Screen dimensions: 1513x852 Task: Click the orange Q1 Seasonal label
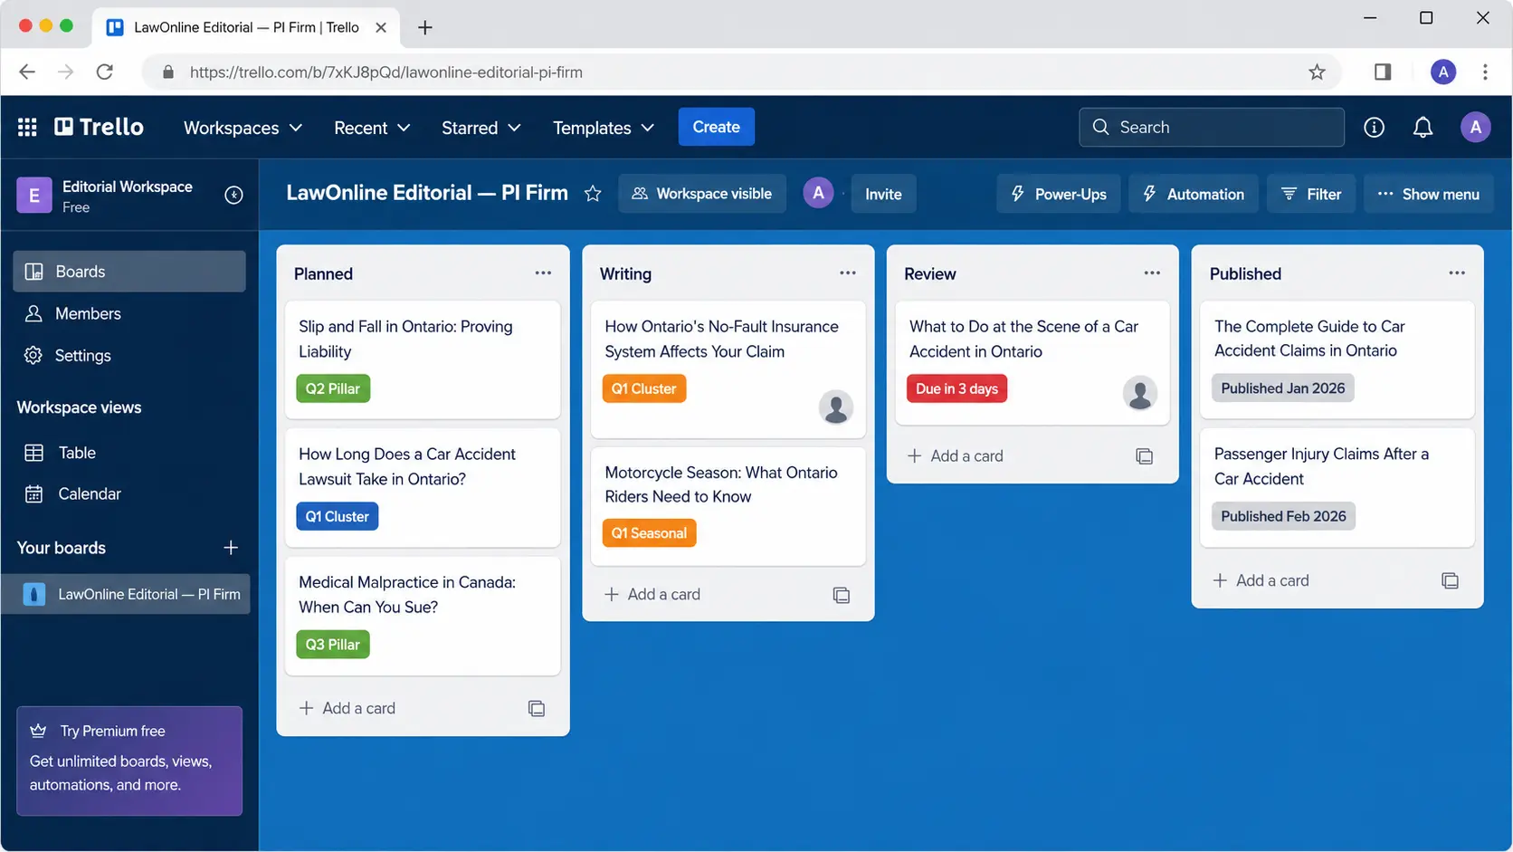point(649,533)
